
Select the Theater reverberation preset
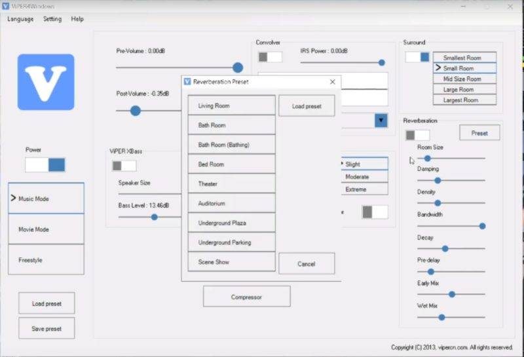pyautogui.click(x=231, y=184)
